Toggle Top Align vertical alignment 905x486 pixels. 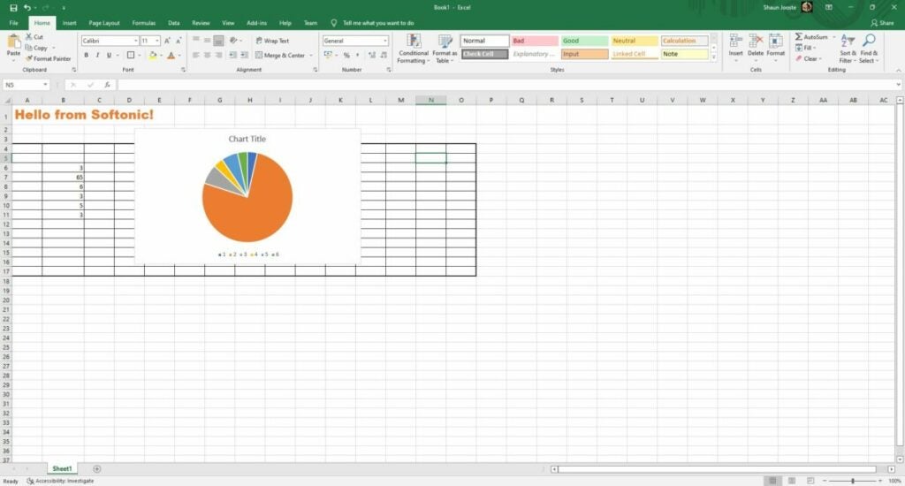point(195,41)
